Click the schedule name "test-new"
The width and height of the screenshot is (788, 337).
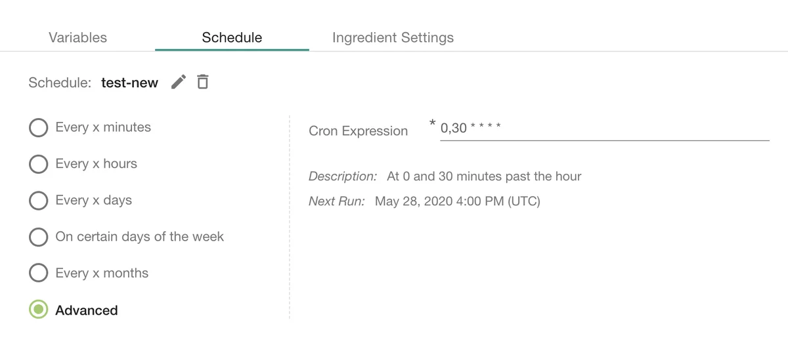pos(129,83)
